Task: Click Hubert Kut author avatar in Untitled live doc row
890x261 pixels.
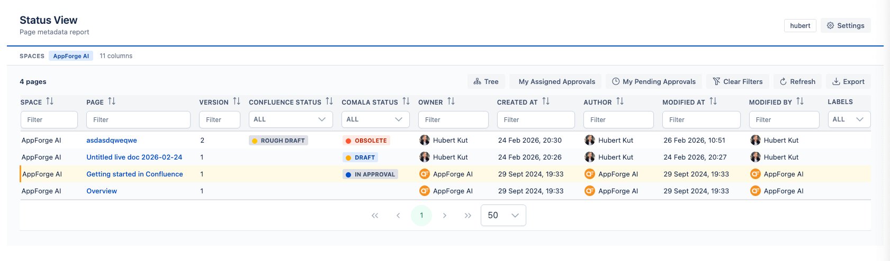Action: (590, 157)
